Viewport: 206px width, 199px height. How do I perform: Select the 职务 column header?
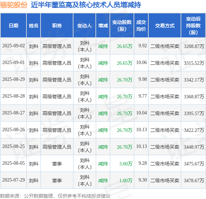coord(57,26)
